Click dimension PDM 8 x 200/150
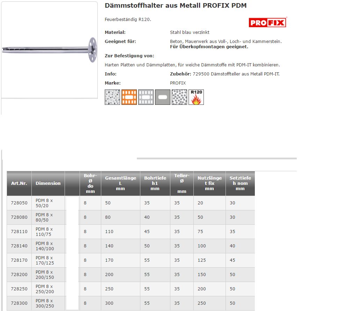This screenshot has height=311, width=347. click(x=45, y=275)
